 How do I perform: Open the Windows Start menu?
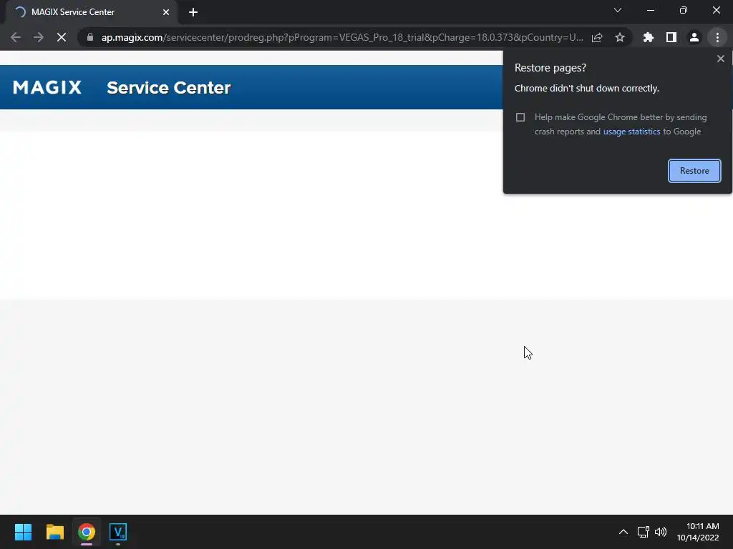tap(23, 532)
